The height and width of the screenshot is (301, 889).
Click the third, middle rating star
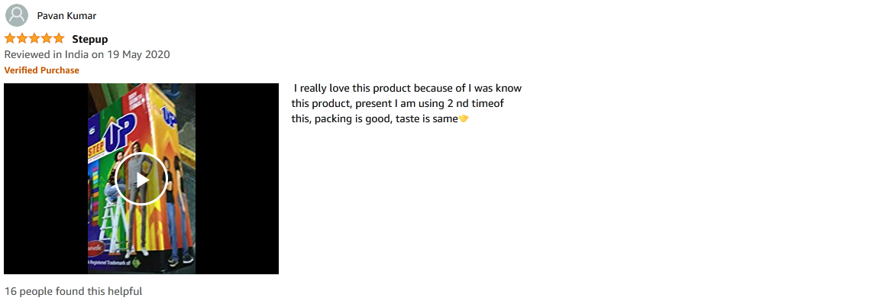[x=34, y=38]
